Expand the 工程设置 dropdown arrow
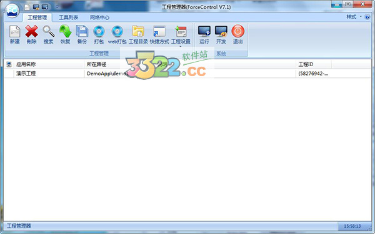 [181, 46]
